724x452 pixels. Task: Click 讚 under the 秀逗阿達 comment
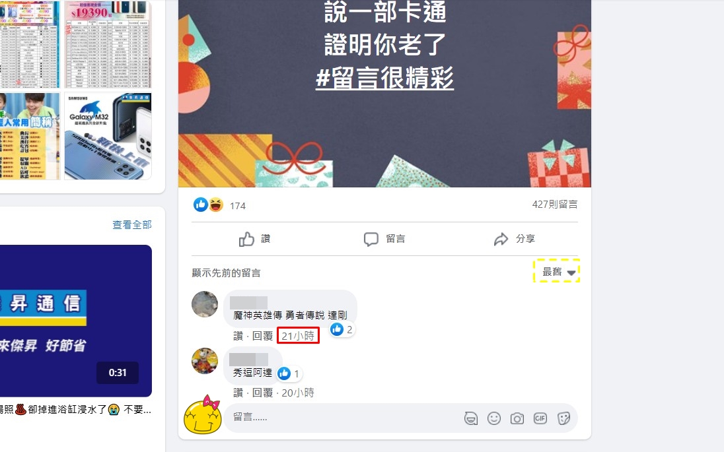tap(238, 393)
